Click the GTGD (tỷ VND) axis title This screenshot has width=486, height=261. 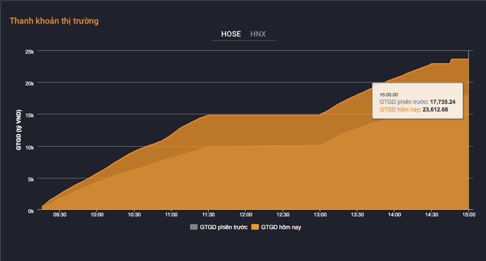click(x=19, y=130)
